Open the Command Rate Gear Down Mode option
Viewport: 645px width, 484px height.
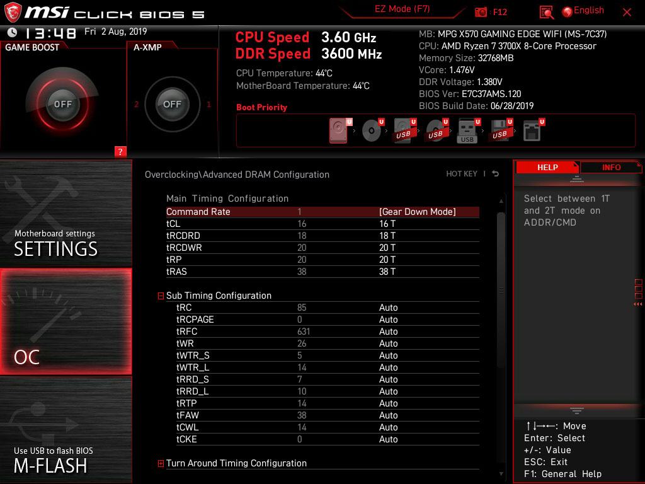pos(418,212)
